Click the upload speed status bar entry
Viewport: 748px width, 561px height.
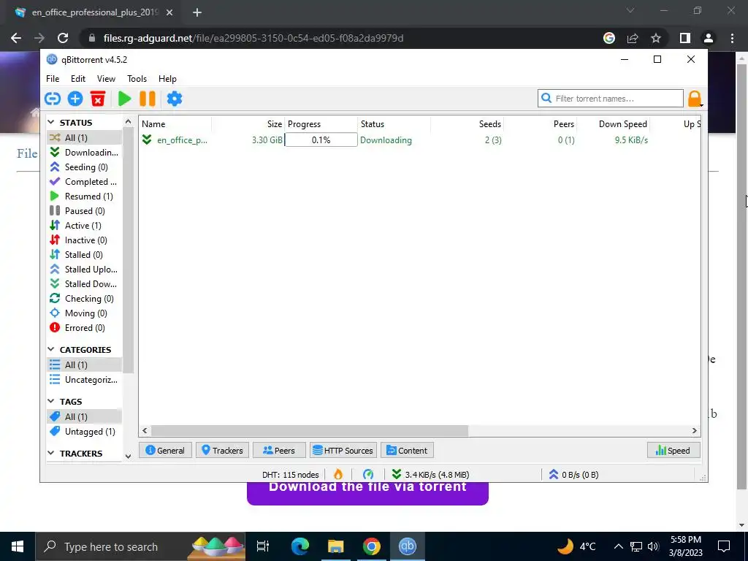click(x=573, y=475)
